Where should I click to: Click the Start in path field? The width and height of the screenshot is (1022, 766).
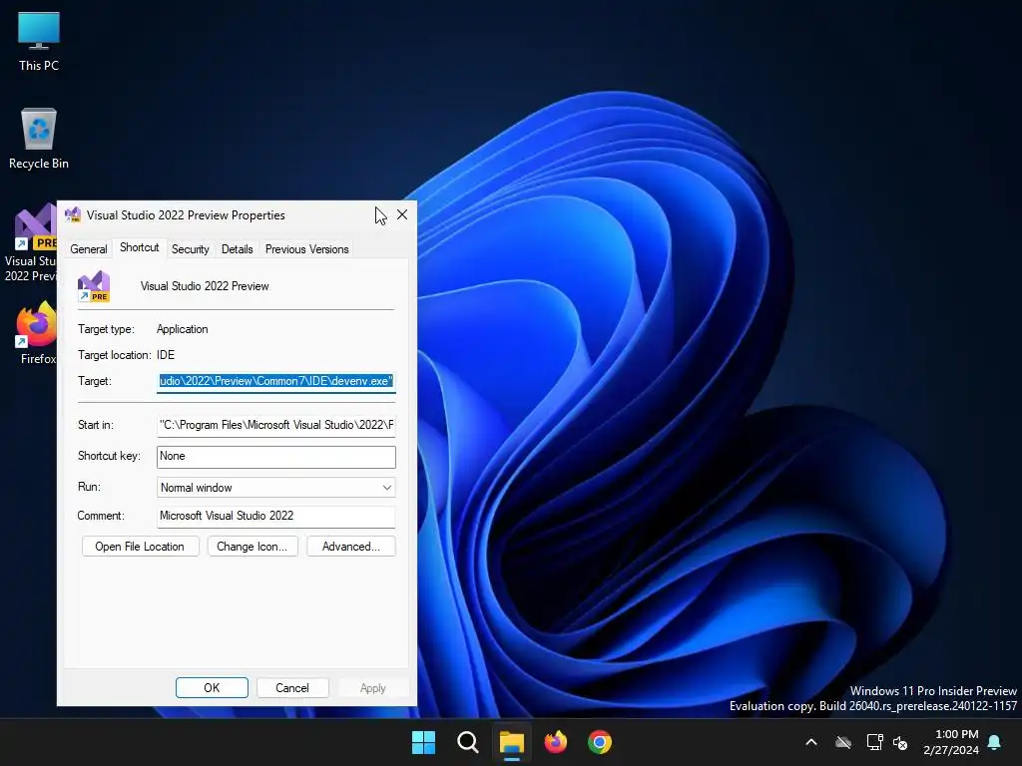tap(276, 425)
